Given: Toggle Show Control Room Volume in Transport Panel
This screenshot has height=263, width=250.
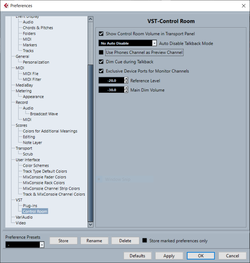Looking at the screenshot, I should pyautogui.click(x=101, y=34).
